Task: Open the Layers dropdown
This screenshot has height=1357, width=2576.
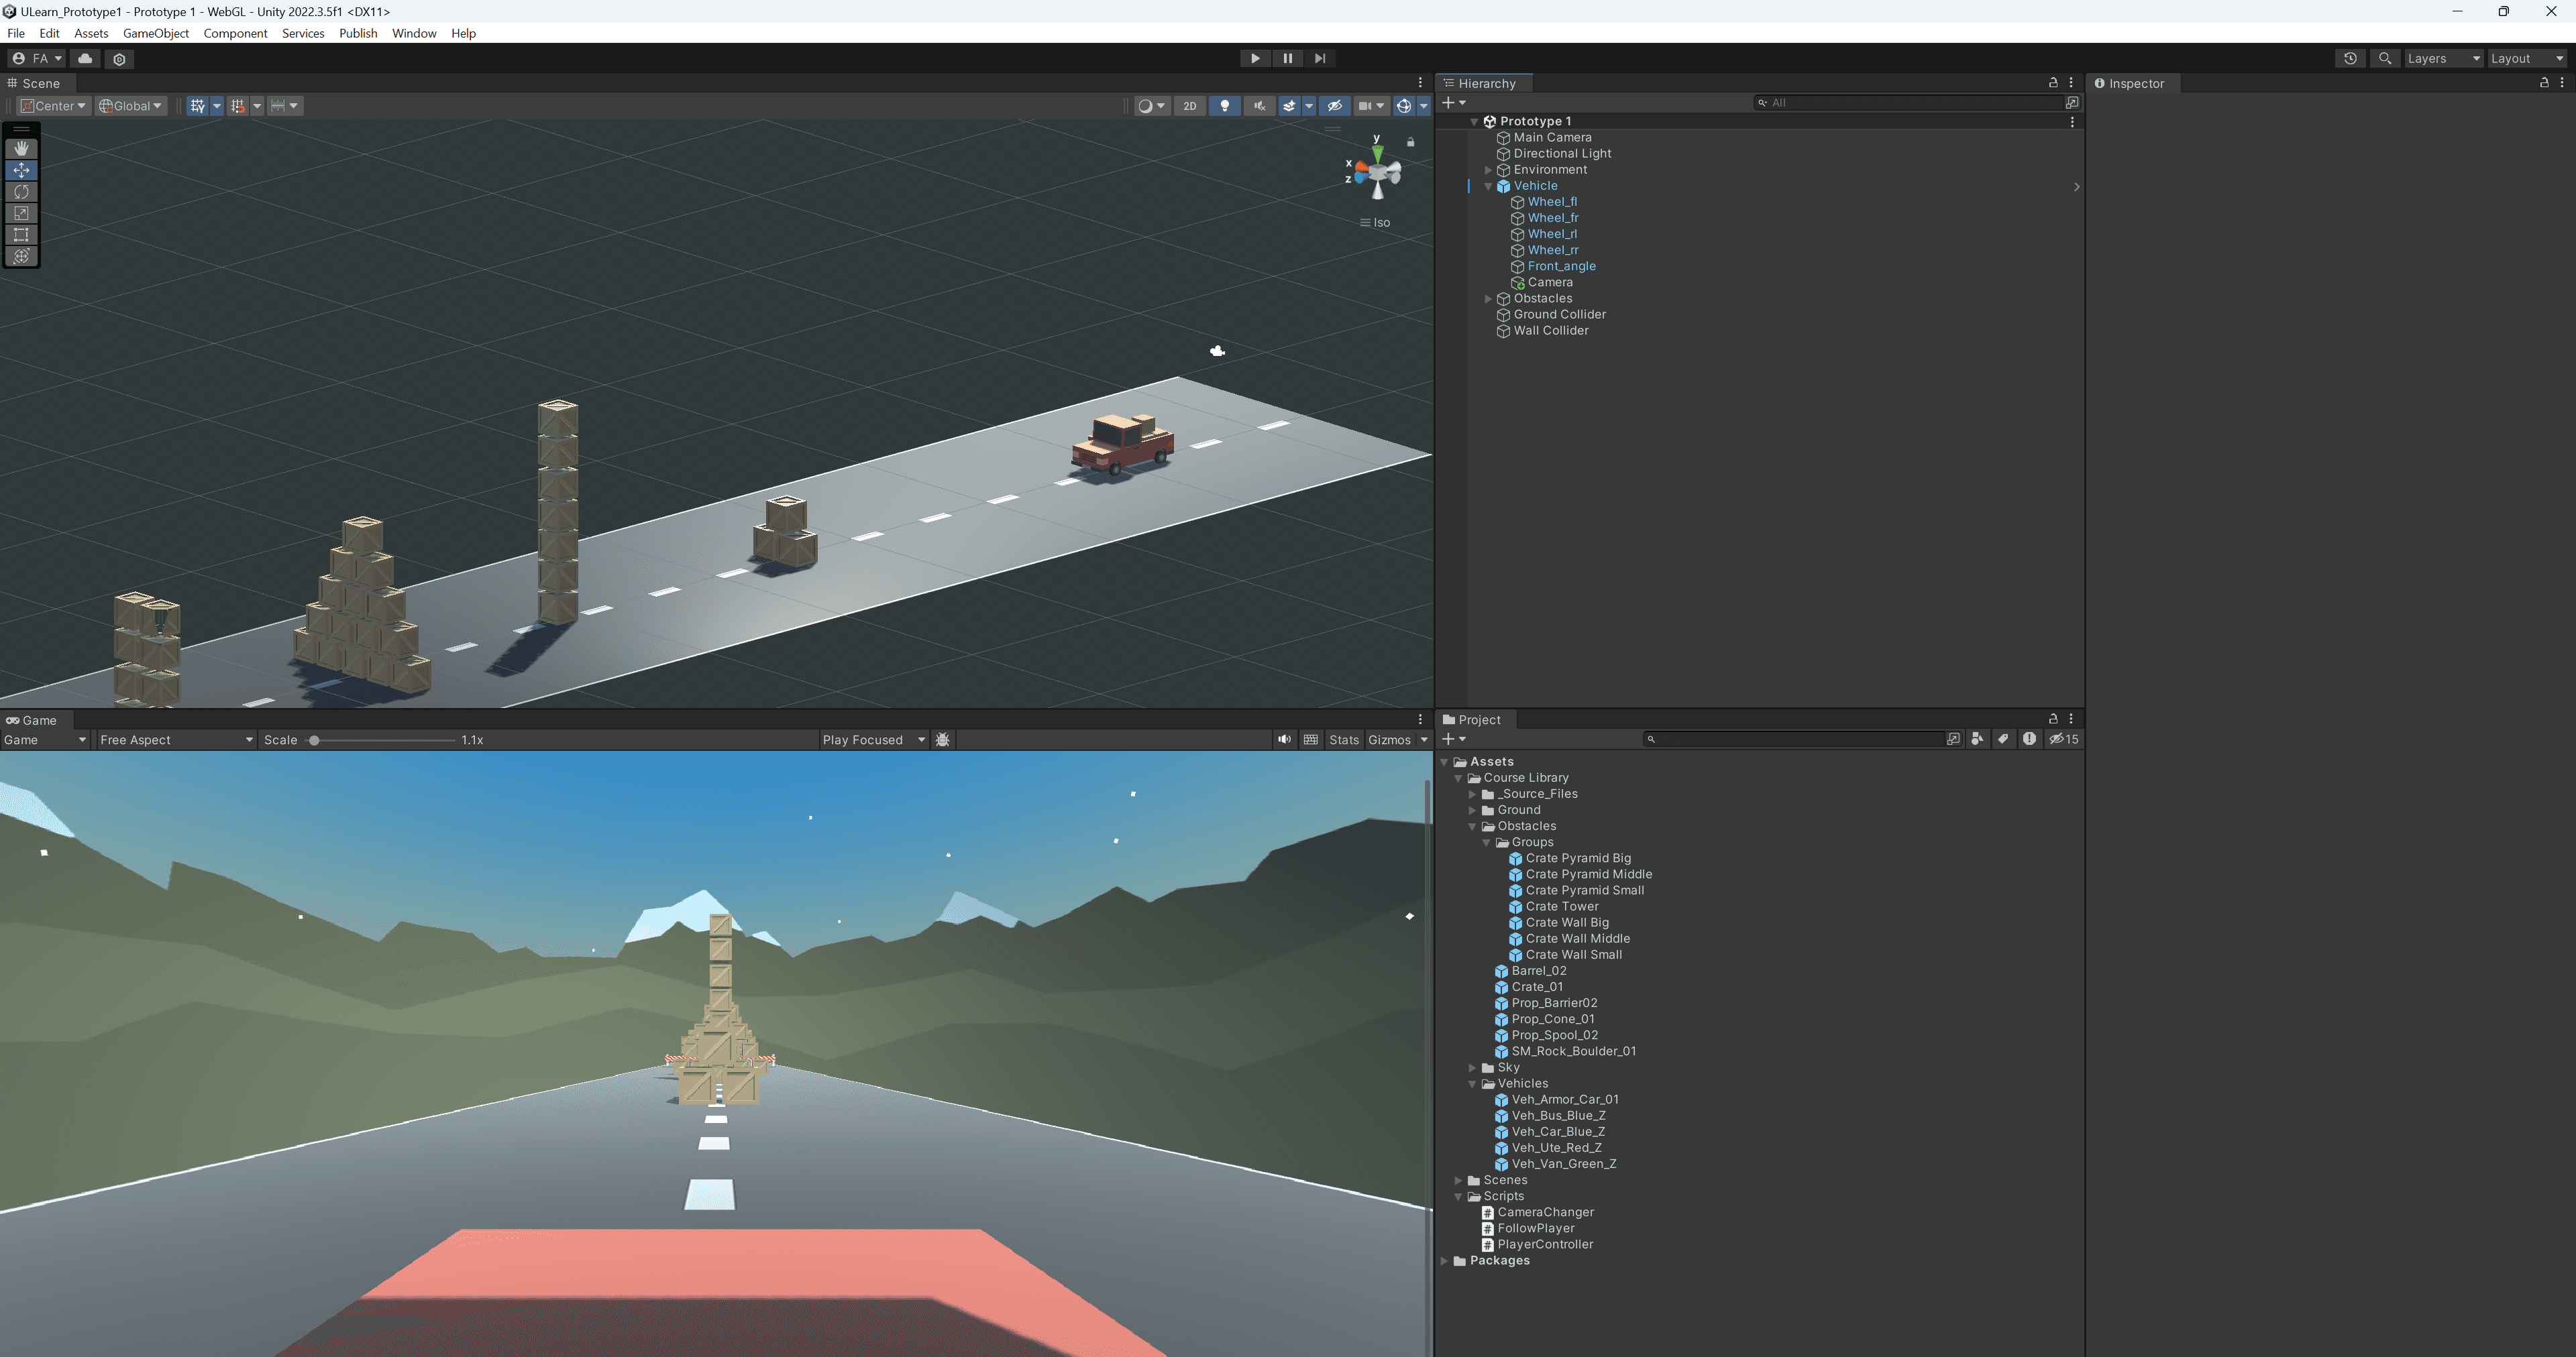Action: click(x=2442, y=58)
